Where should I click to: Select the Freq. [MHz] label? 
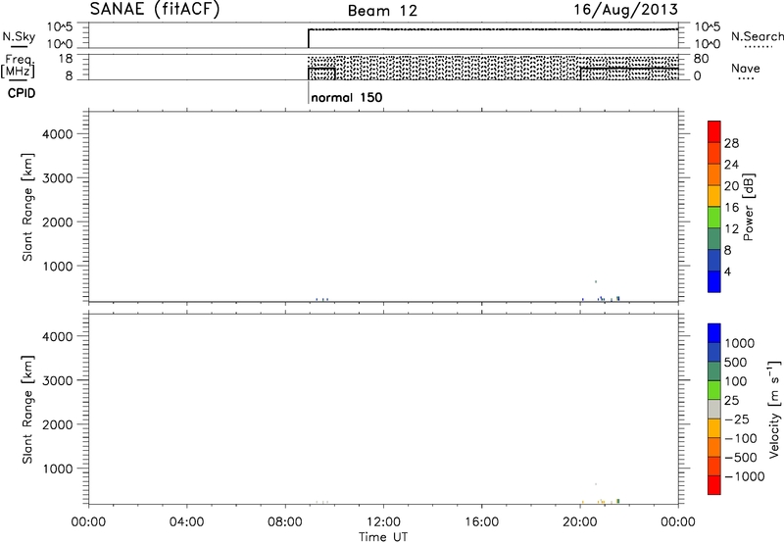coord(18,66)
